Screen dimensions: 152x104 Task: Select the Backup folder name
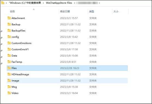tap(16, 24)
